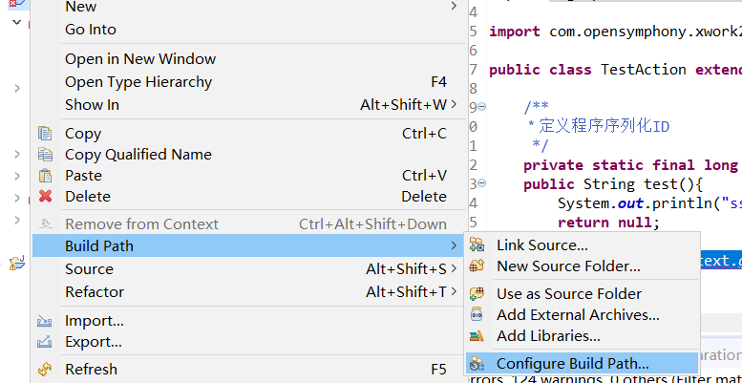Choose New from the context menu
742x383 pixels.
(x=248, y=7)
